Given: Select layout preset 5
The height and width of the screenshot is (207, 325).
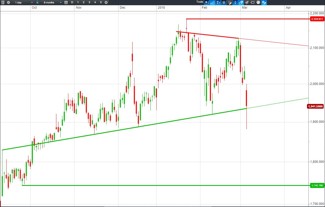Looking at the screenshot, I should coord(101,2).
